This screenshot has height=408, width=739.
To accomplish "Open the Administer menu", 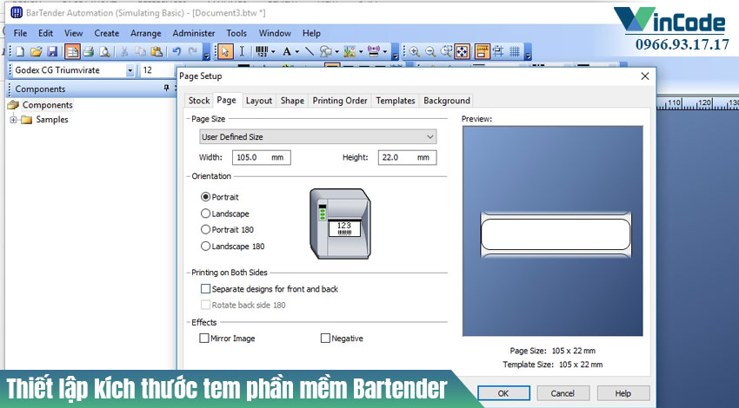I will click(x=194, y=33).
